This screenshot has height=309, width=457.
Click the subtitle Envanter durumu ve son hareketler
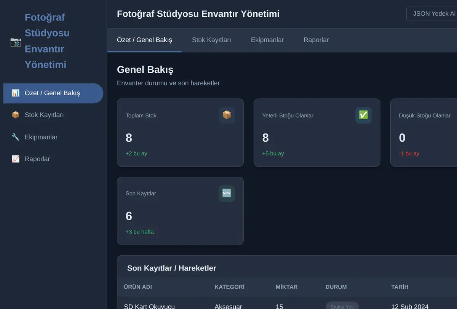pyautogui.click(x=168, y=83)
